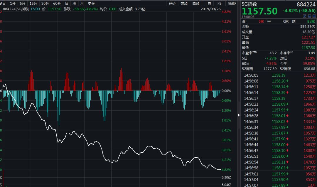Click the 14:56:05 trade tick row

278,75
